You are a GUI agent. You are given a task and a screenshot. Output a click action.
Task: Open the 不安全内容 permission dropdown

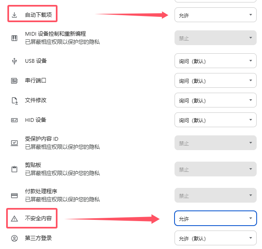click(x=215, y=219)
